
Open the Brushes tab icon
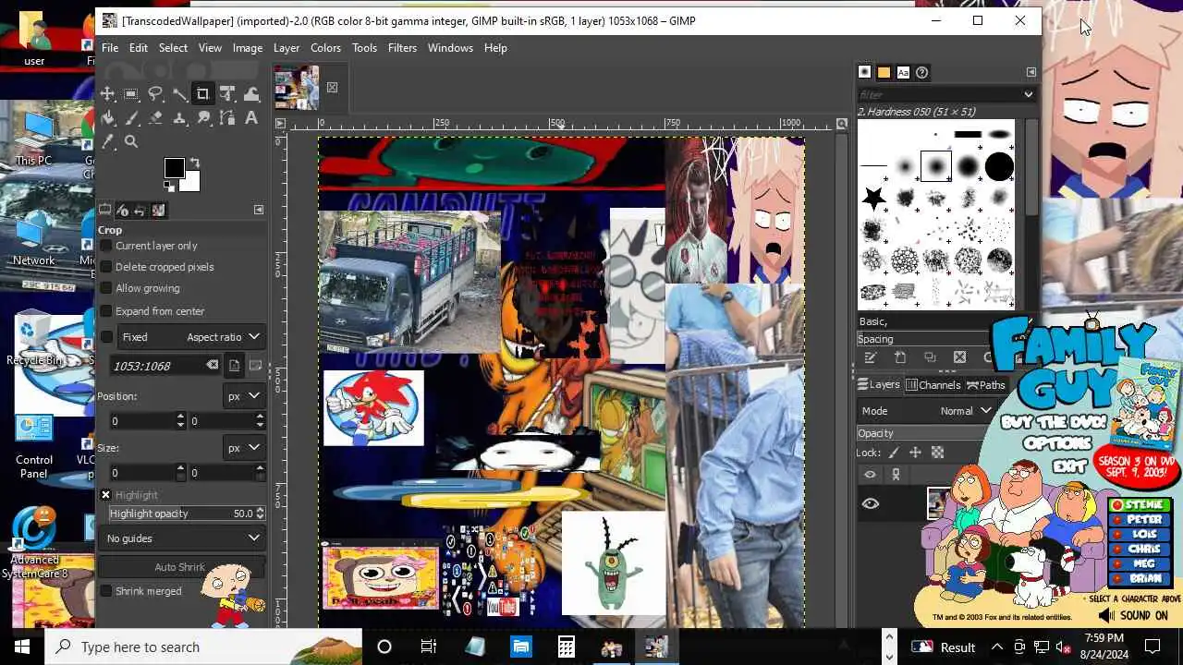click(865, 72)
